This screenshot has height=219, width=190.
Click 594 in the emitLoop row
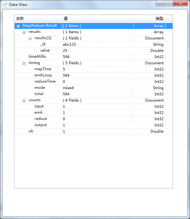pyautogui.click(x=66, y=75)
